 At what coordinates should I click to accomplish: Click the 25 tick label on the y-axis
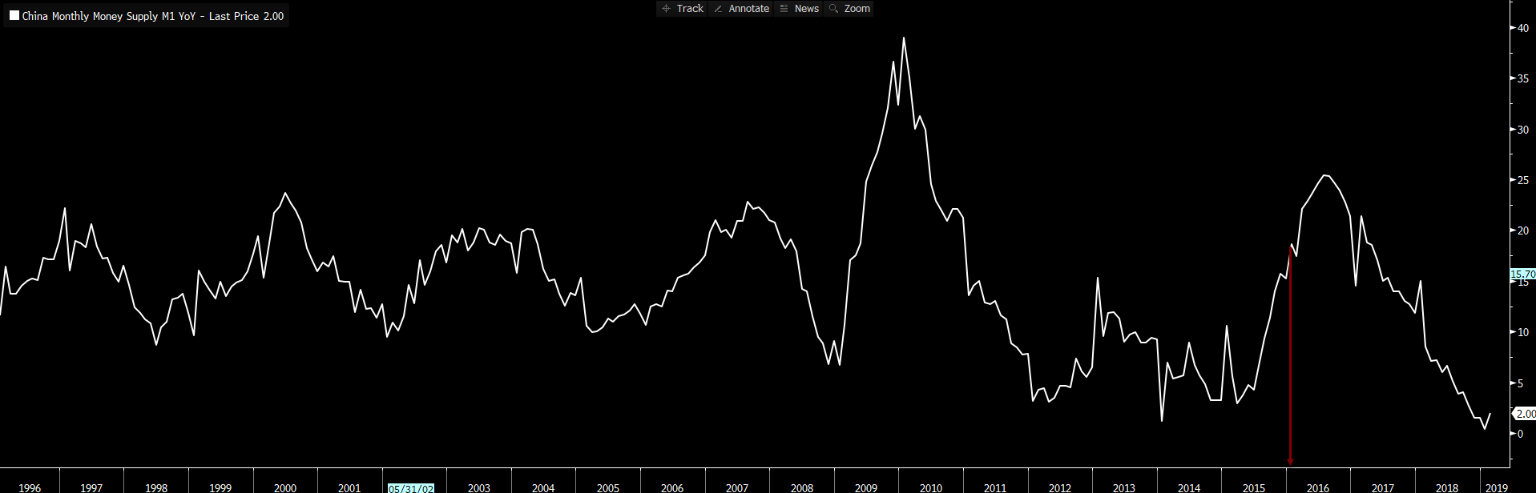pyautogui.click(x=1523, y=180)
